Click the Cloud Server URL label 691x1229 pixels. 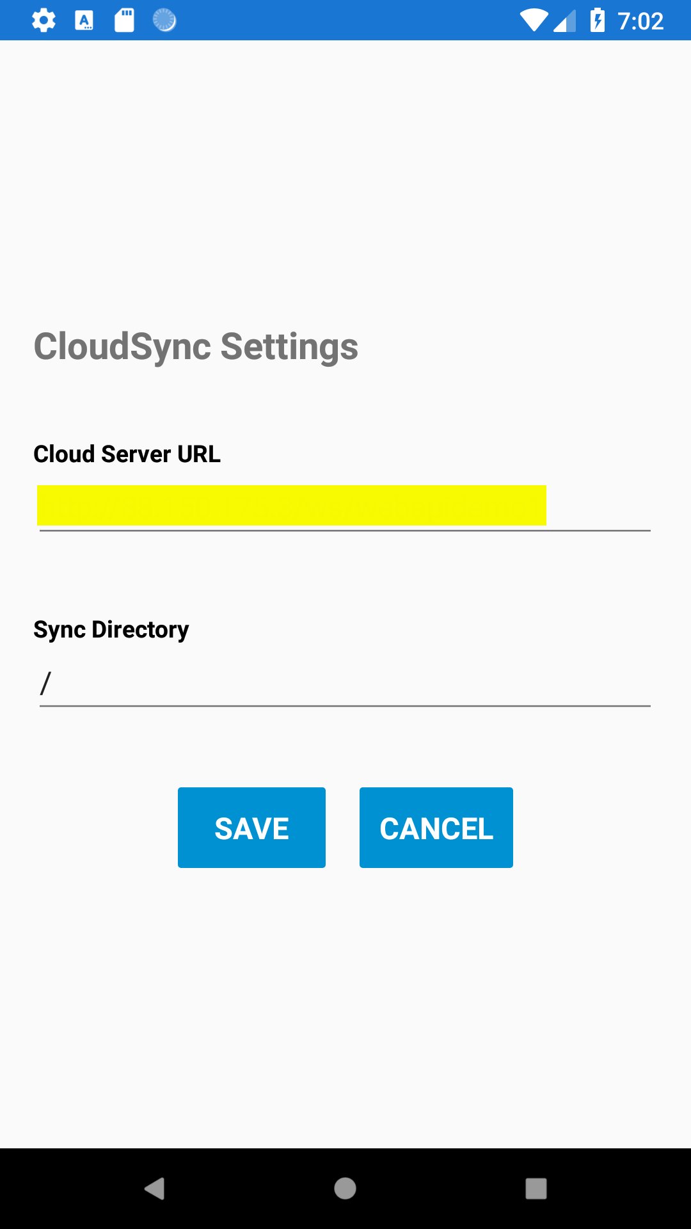click(127, 454)
